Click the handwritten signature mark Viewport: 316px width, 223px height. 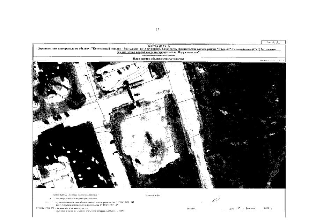pos(216,199)
